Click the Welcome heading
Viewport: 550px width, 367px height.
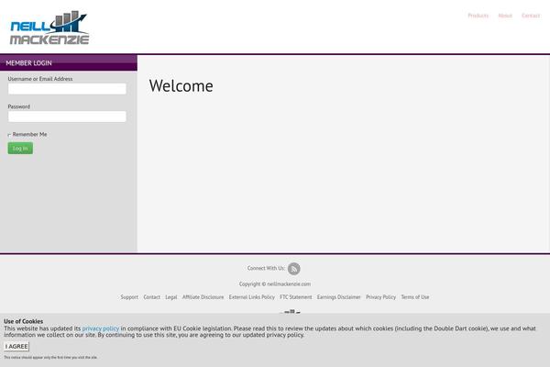(181, 85)
